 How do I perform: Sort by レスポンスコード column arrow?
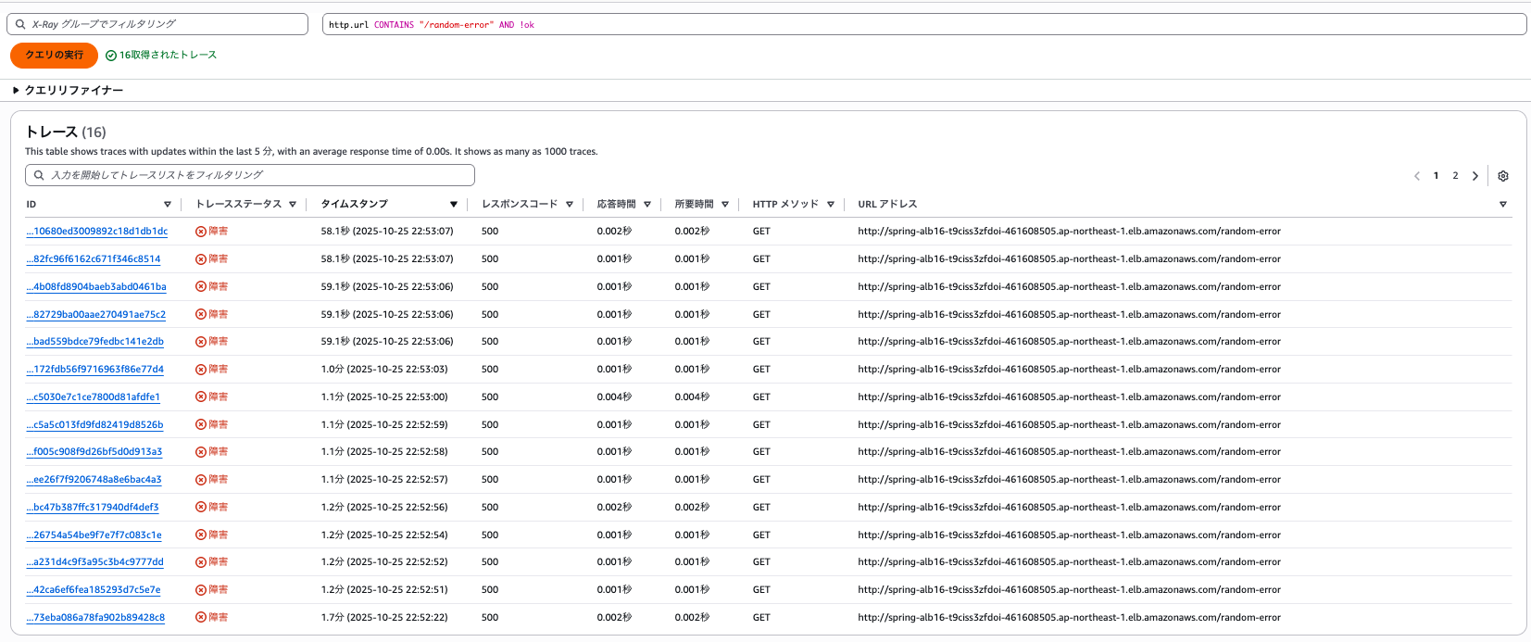[x=570, y=205]
